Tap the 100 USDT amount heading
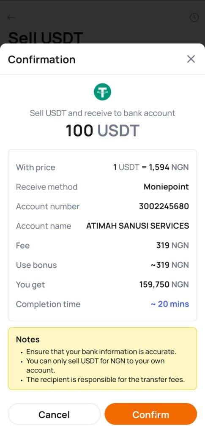The height and width of the screenshot is (433, 205). pyautogui.click(x=102, y=131)
